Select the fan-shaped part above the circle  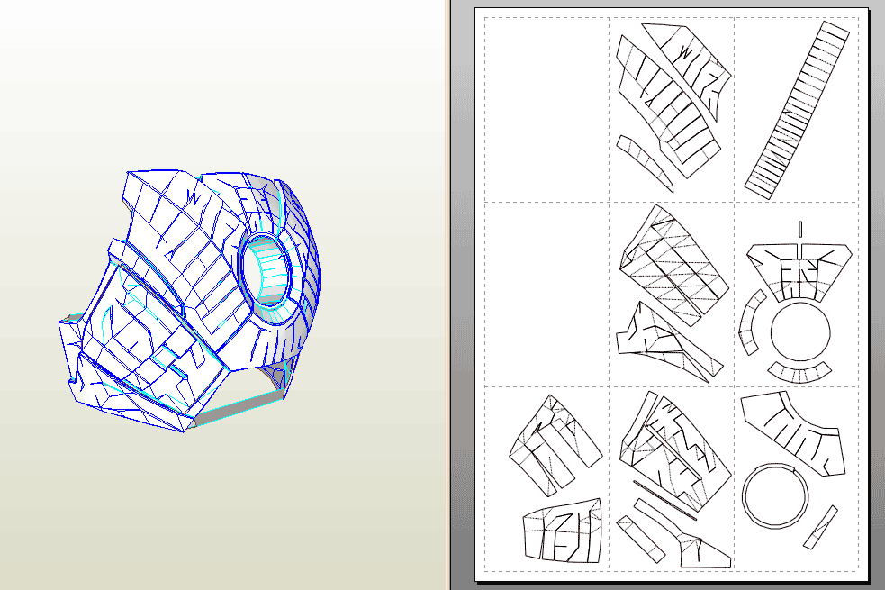click(x=799, y=272)
